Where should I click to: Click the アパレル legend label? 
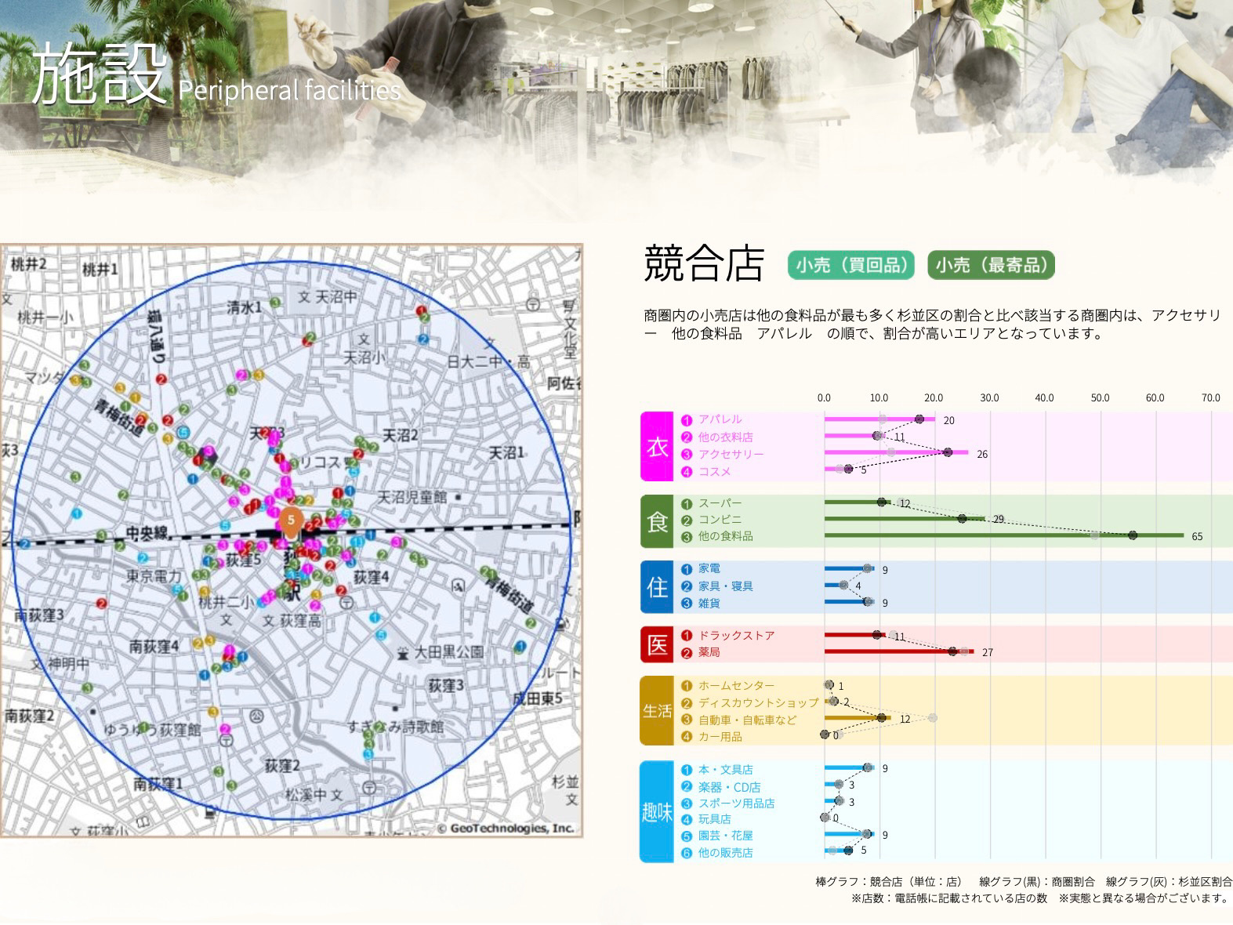coord(720,419)
